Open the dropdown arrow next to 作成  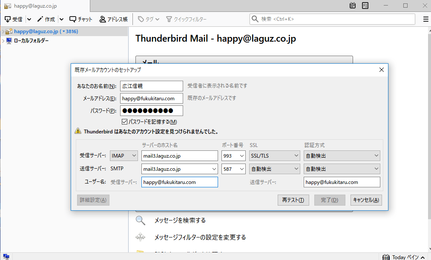coord(62,19)
